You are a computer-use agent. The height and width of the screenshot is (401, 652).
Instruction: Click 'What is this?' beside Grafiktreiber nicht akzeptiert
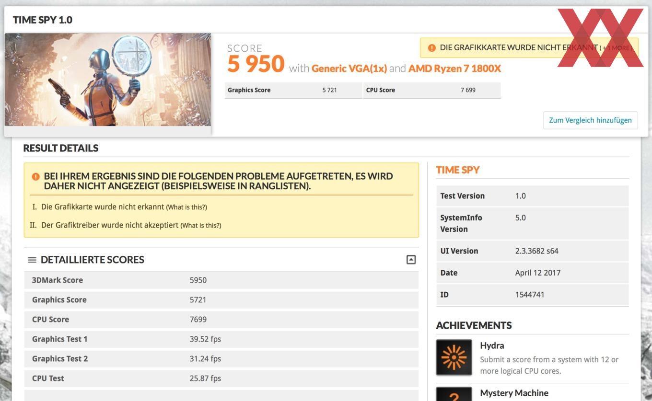coord(201,225)
